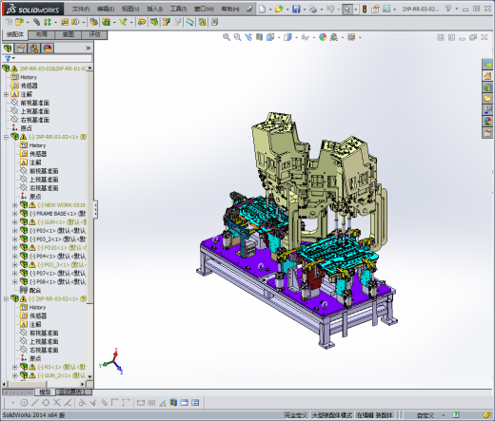Open the New Document icon

point(262,10)
